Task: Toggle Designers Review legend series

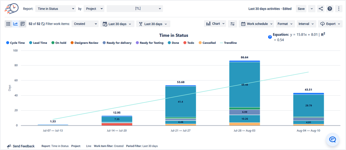Action: (x=84, y=43)
